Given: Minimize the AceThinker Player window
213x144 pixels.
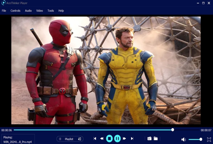Looking at the screenshot, I should [198, 3].
